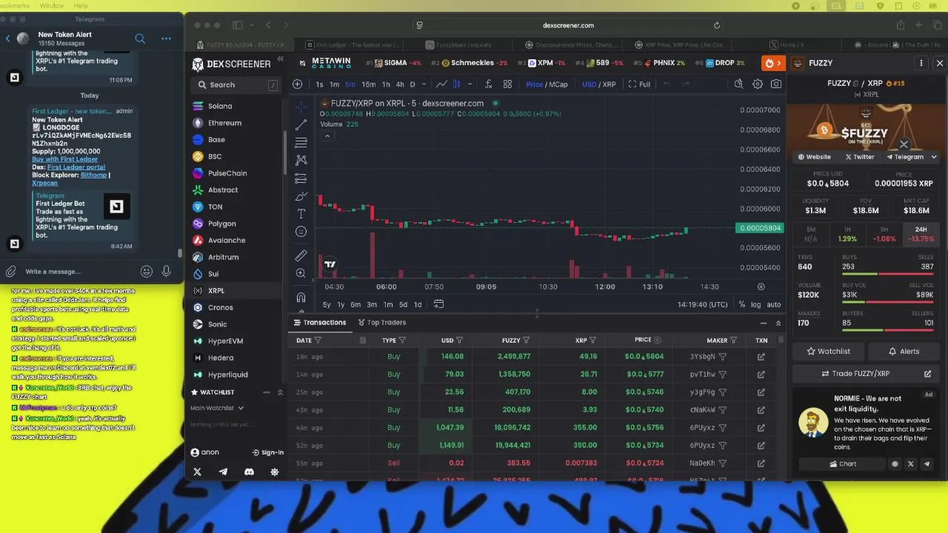Viewport: 948px width, 533px height.
Task: Click the DEX Screener search box
Action: [x=237, y=85]
